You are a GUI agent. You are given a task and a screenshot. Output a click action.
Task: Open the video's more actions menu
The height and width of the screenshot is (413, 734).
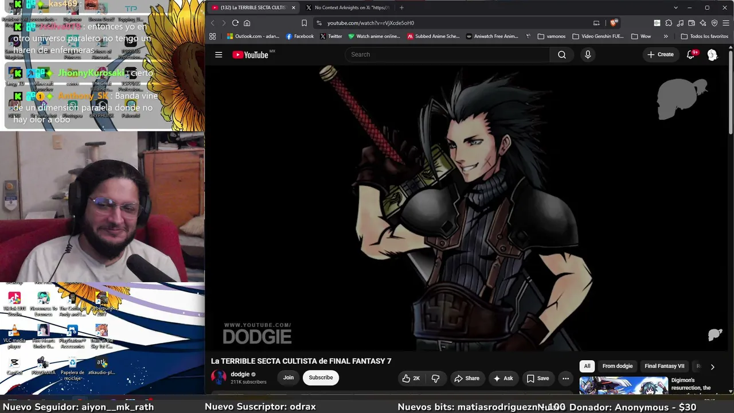[x=565, y=378]
